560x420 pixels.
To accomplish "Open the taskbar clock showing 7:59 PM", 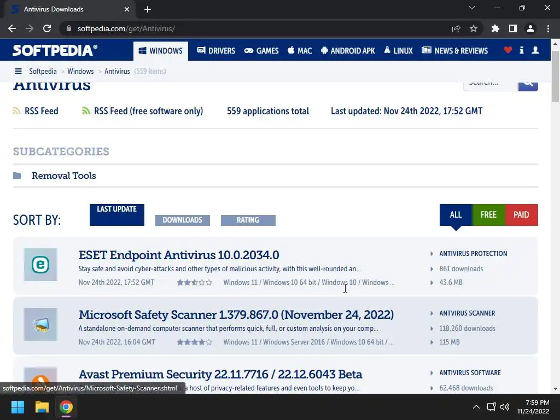I will 533,407.
